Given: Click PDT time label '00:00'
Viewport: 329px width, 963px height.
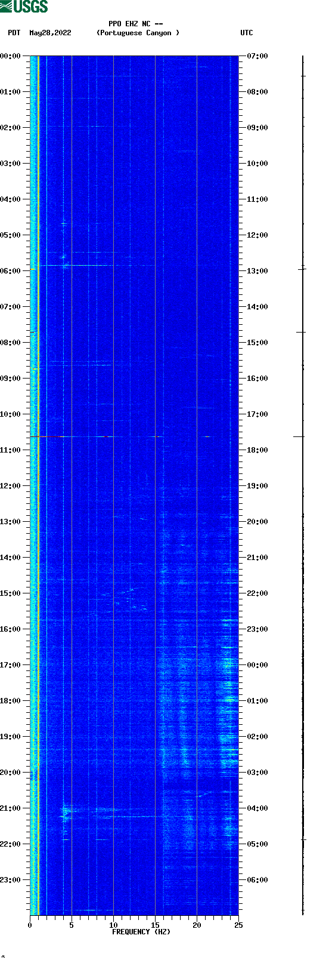Looking at the screenshot, I should pos(10,56).
